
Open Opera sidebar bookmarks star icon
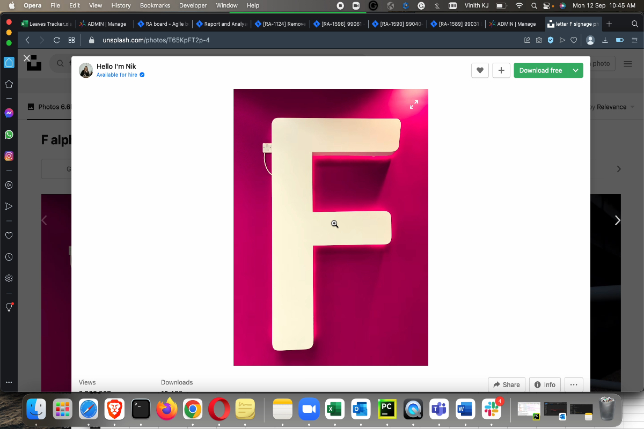(9, 84)
